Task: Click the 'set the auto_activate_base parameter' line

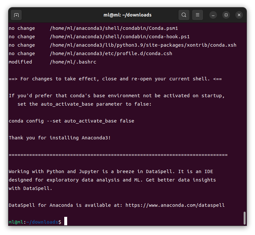Action: pos(84,104)
